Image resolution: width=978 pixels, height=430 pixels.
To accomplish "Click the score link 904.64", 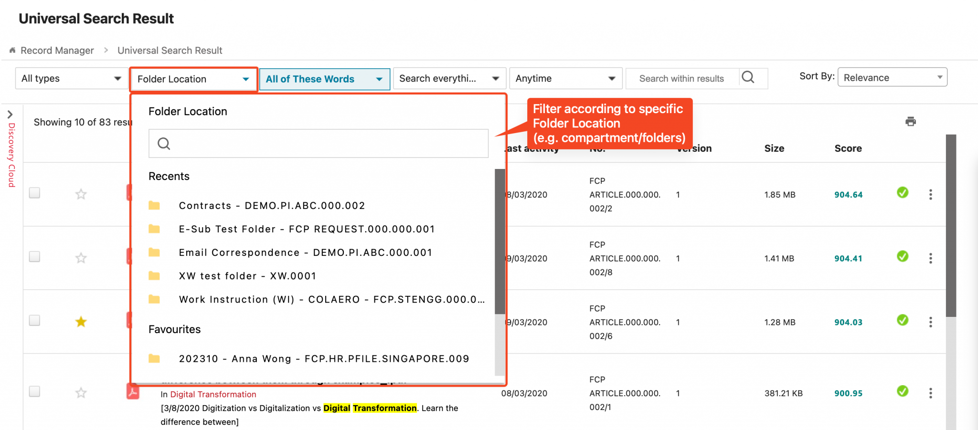I will tap(848, 194).
